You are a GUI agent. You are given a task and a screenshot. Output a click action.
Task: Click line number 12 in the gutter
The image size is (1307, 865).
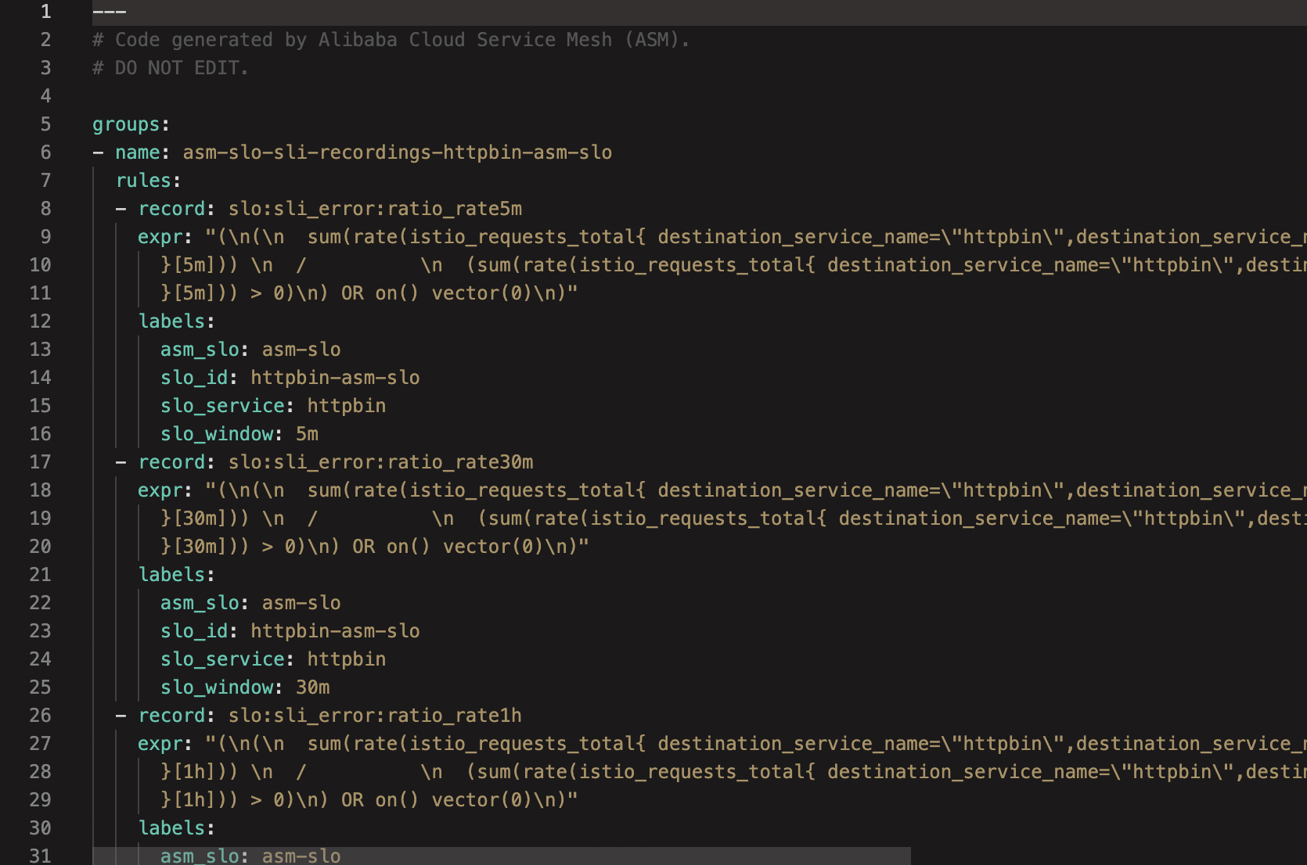pos(40,321)
